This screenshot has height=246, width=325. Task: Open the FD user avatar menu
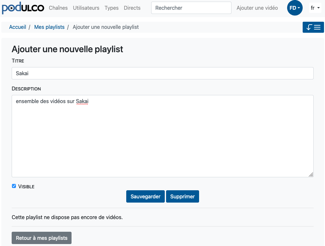295,8
